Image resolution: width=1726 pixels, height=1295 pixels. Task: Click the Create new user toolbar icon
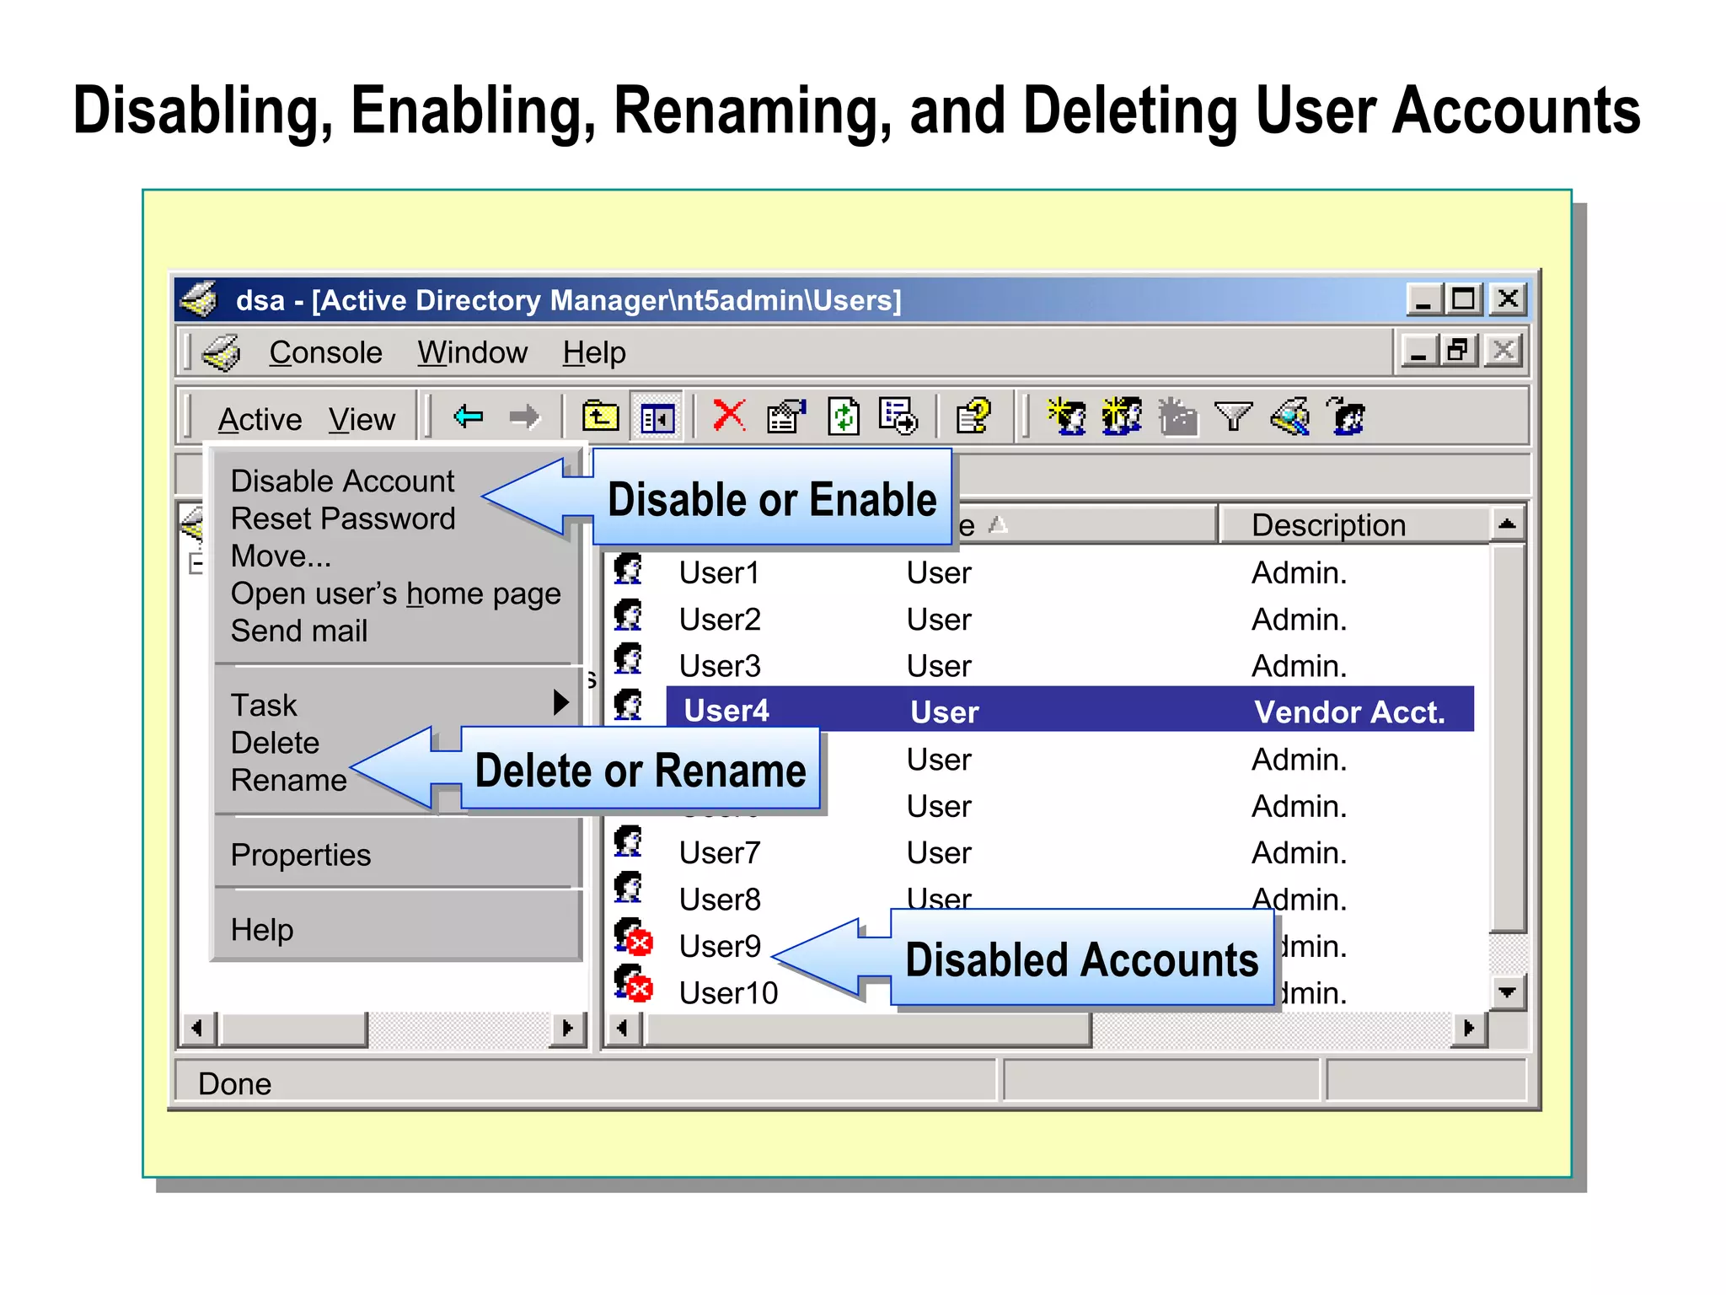click(x=1067, y=416)
